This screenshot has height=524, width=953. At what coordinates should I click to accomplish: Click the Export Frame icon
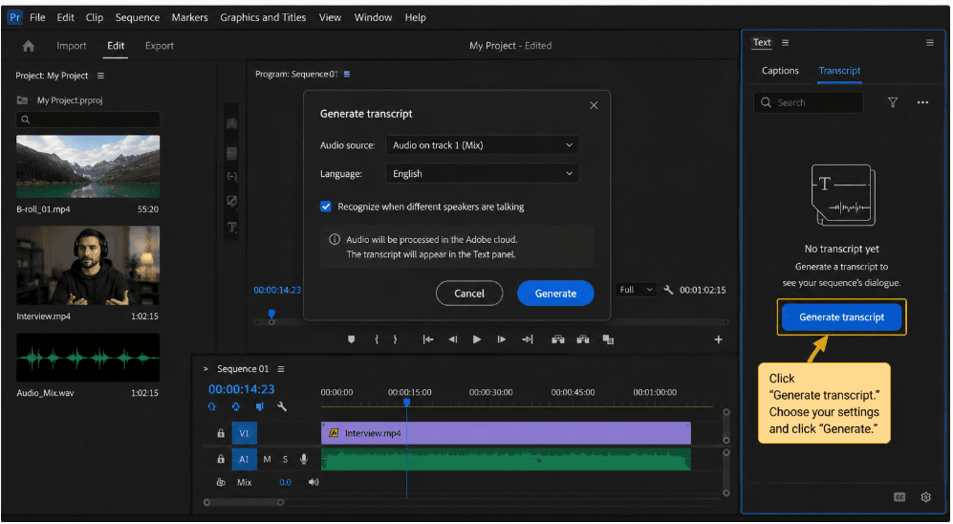608,339
